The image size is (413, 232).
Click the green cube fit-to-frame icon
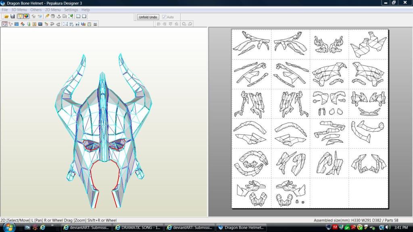71,16
